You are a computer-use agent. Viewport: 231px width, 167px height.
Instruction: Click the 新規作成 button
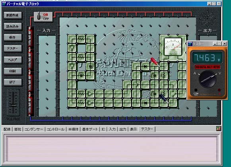click(13, 15)
